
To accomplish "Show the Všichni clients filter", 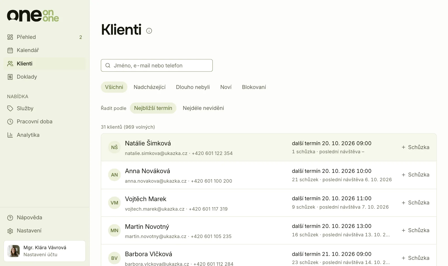I will (114, 87).
